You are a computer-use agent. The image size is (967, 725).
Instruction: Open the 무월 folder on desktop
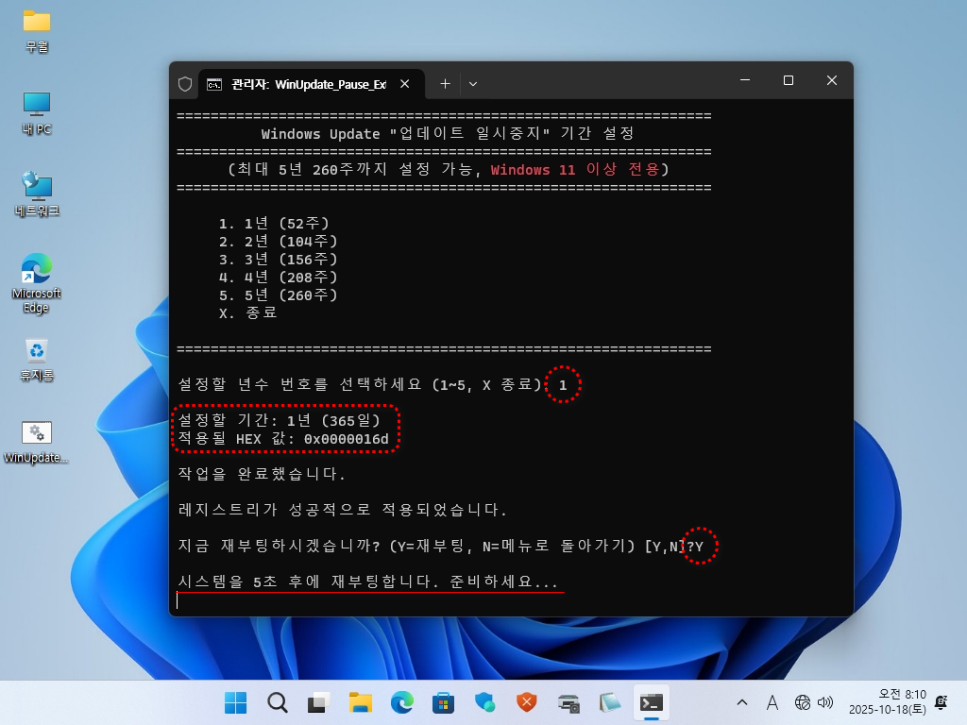pyautogui.click(x=37, y=31)
